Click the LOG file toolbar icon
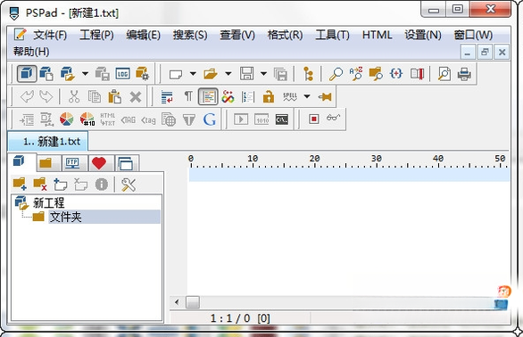 pos(123,74)
